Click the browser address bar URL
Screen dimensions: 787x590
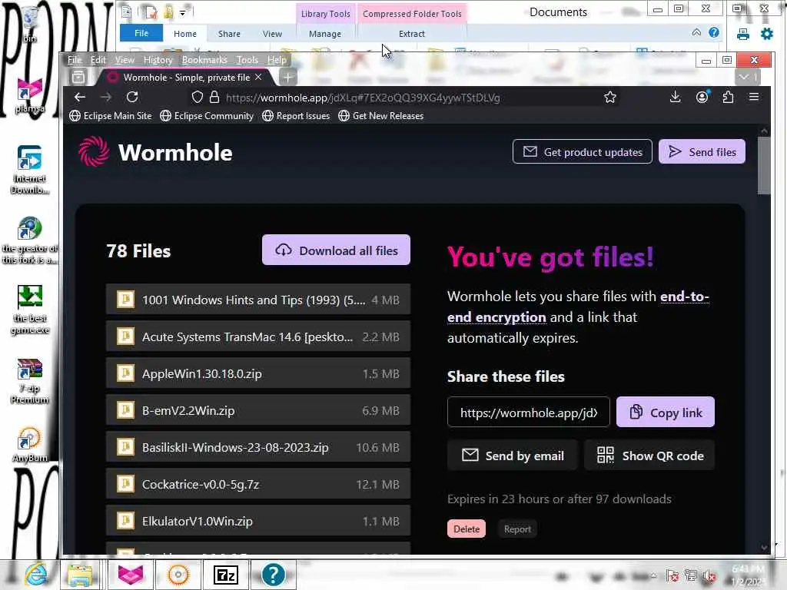363,98
